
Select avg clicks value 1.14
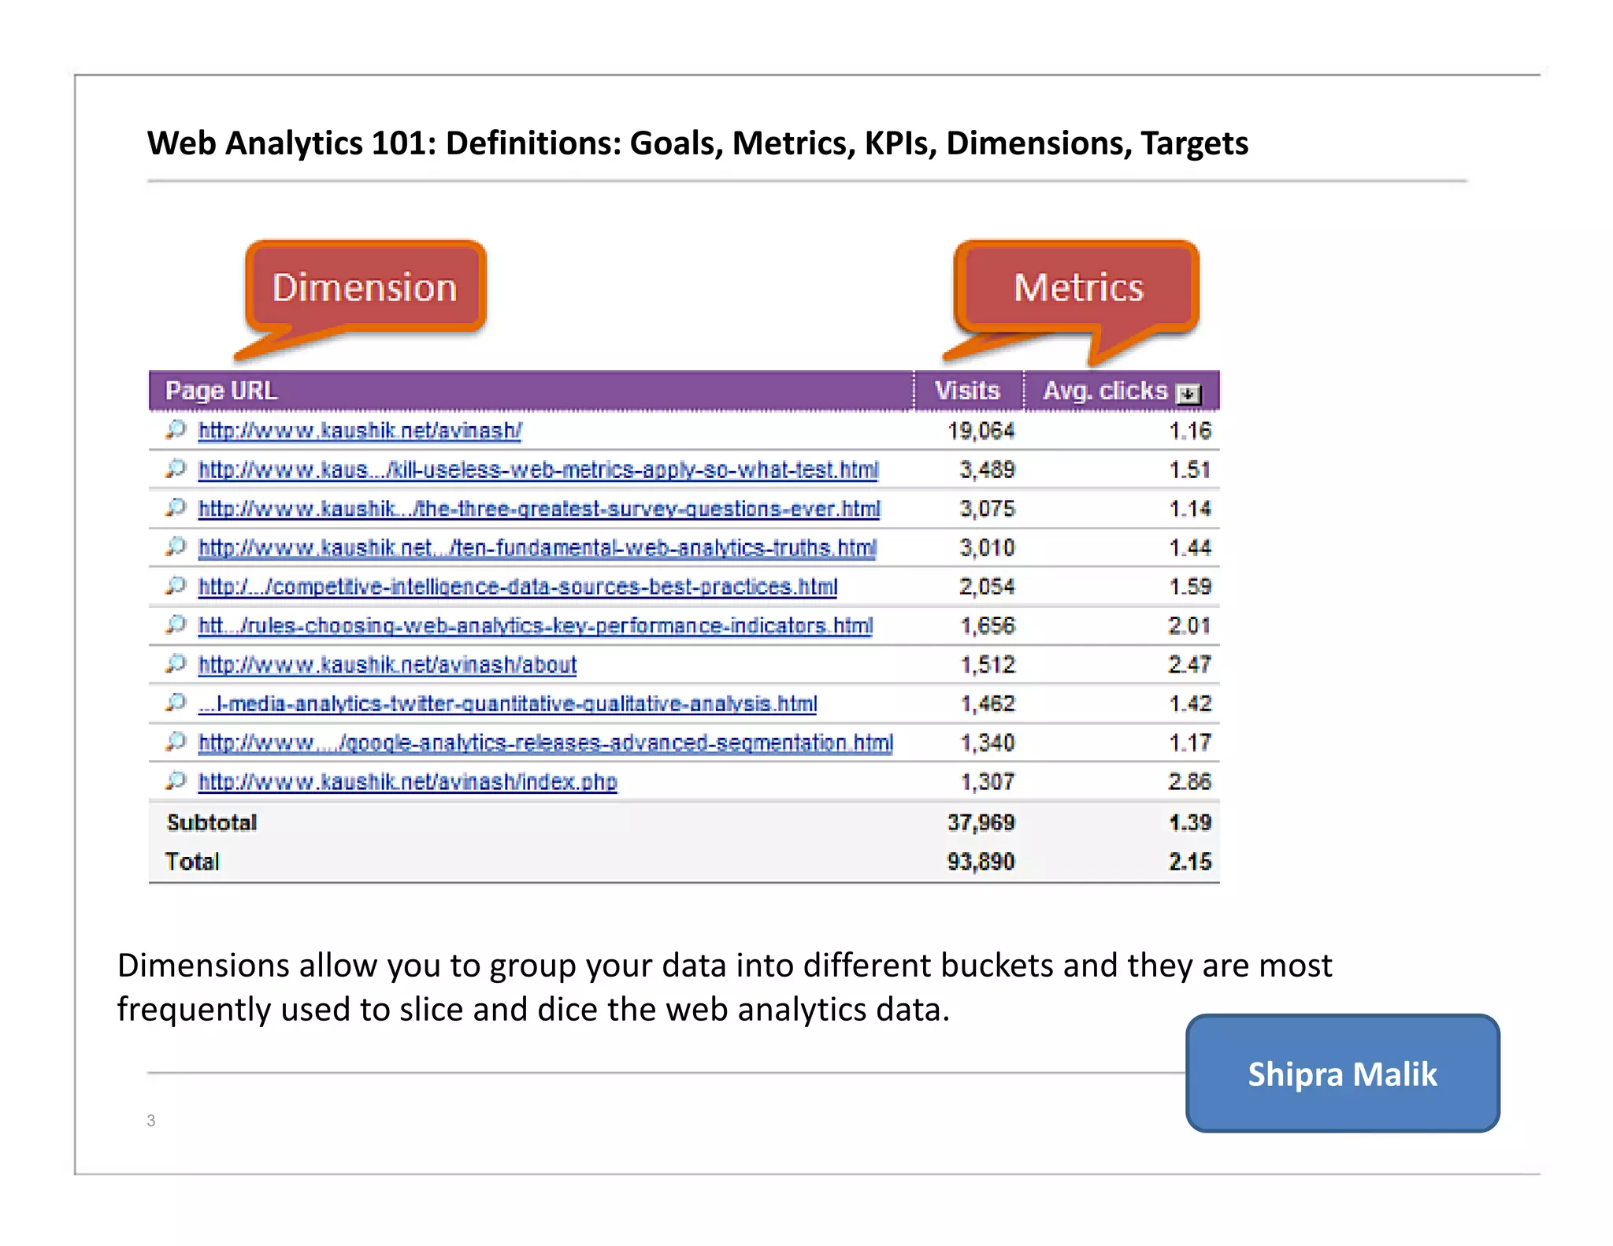[1189, 509]
